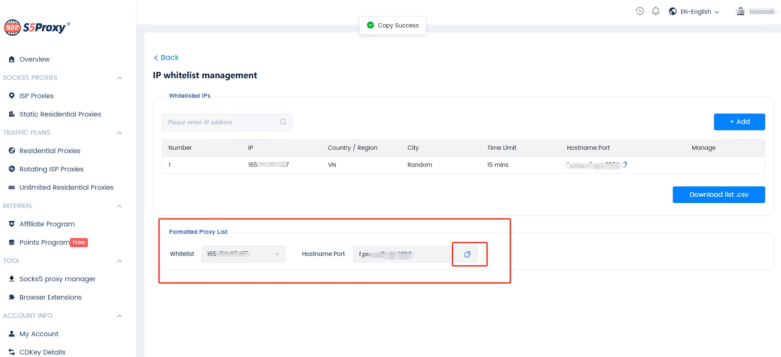Click the 922 S5Proxy logo
Image resolution: width=781 pixels, height=357 pixels.
pos(37,27)
